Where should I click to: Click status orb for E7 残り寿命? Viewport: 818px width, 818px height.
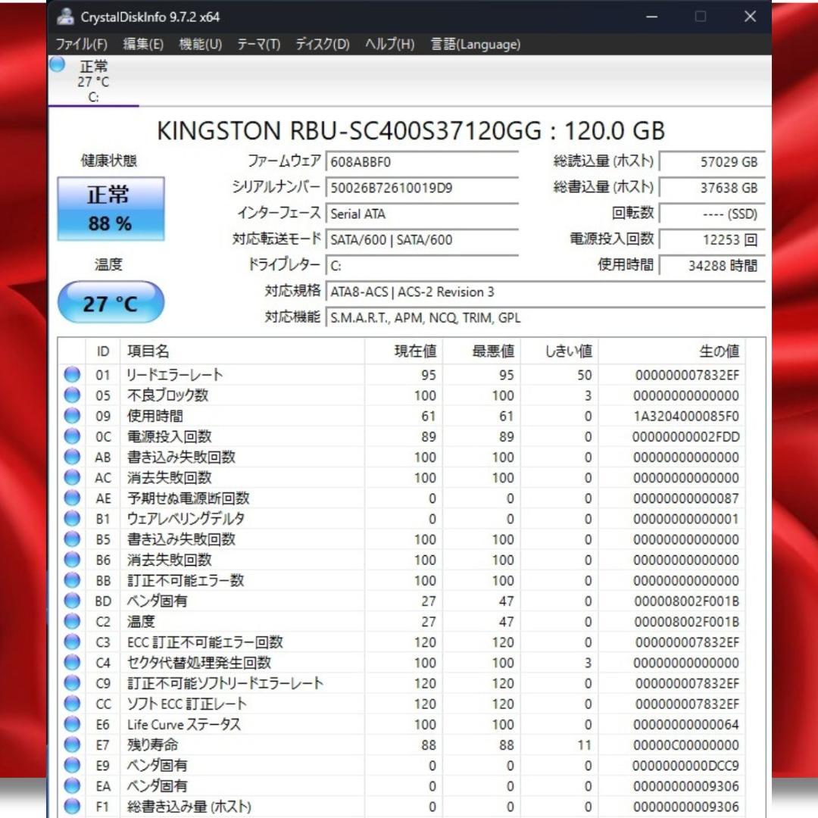pyautogui.click(x=72, y=745)
